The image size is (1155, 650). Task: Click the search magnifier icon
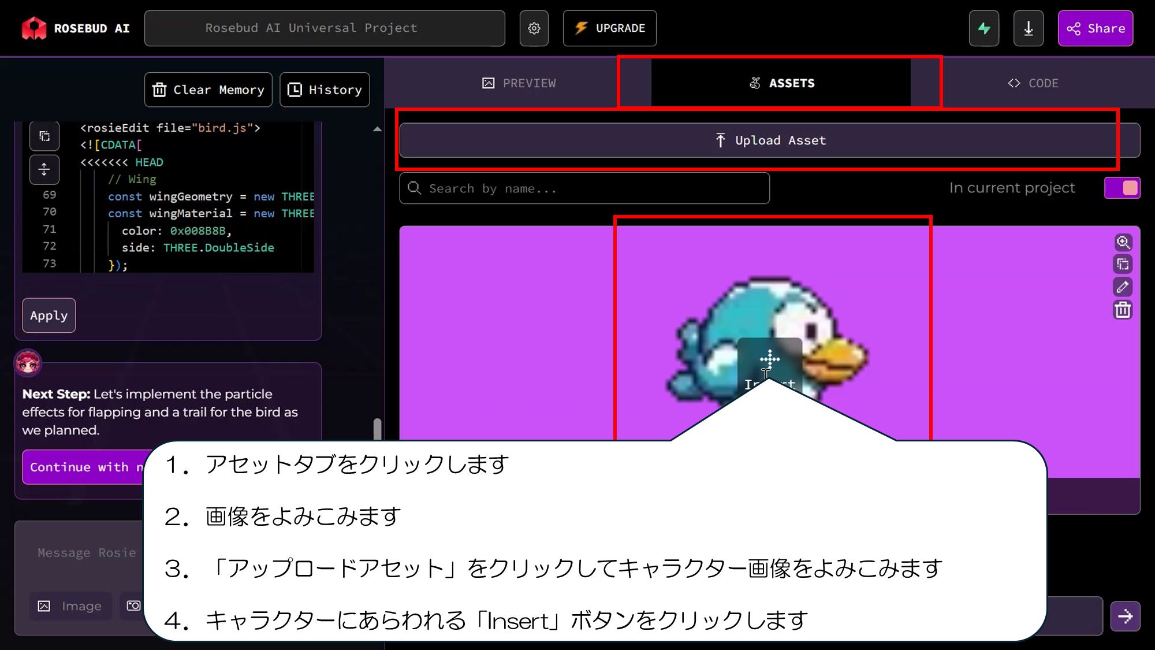414,188
